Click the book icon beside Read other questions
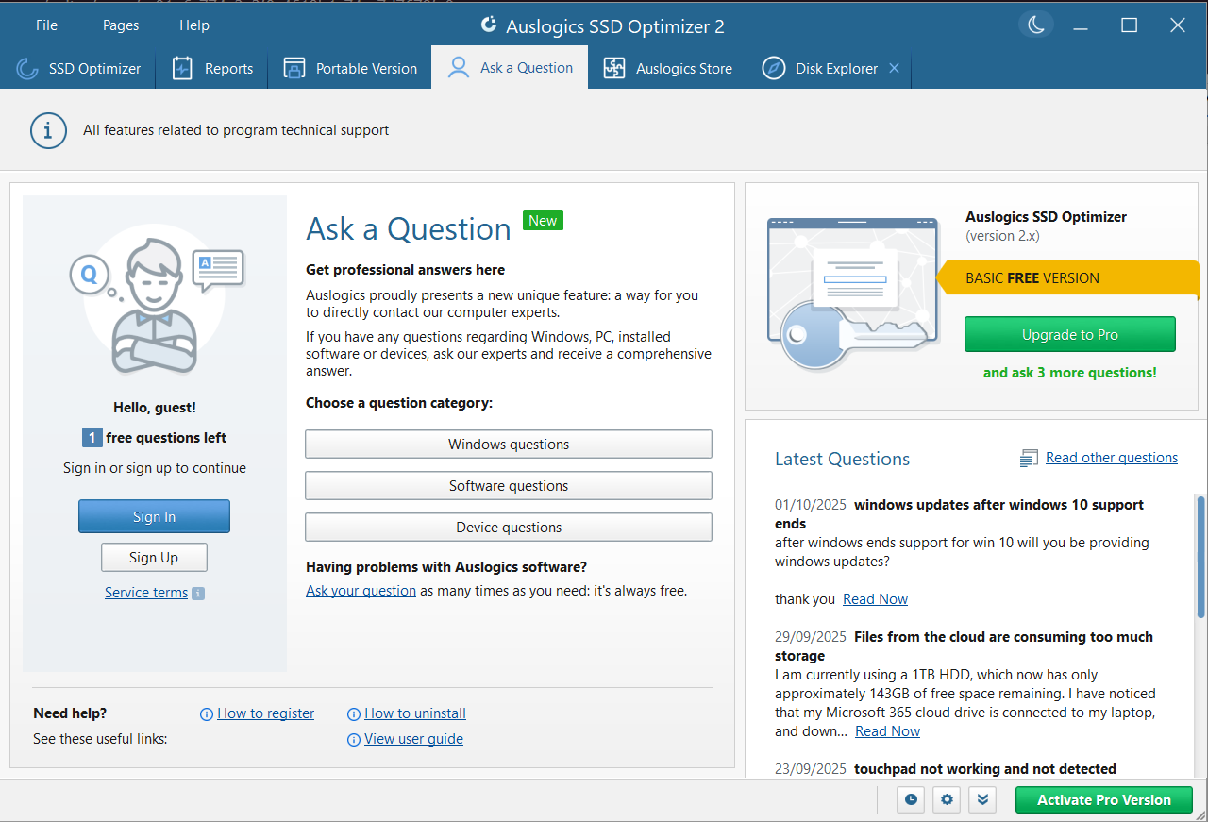 1028,457
